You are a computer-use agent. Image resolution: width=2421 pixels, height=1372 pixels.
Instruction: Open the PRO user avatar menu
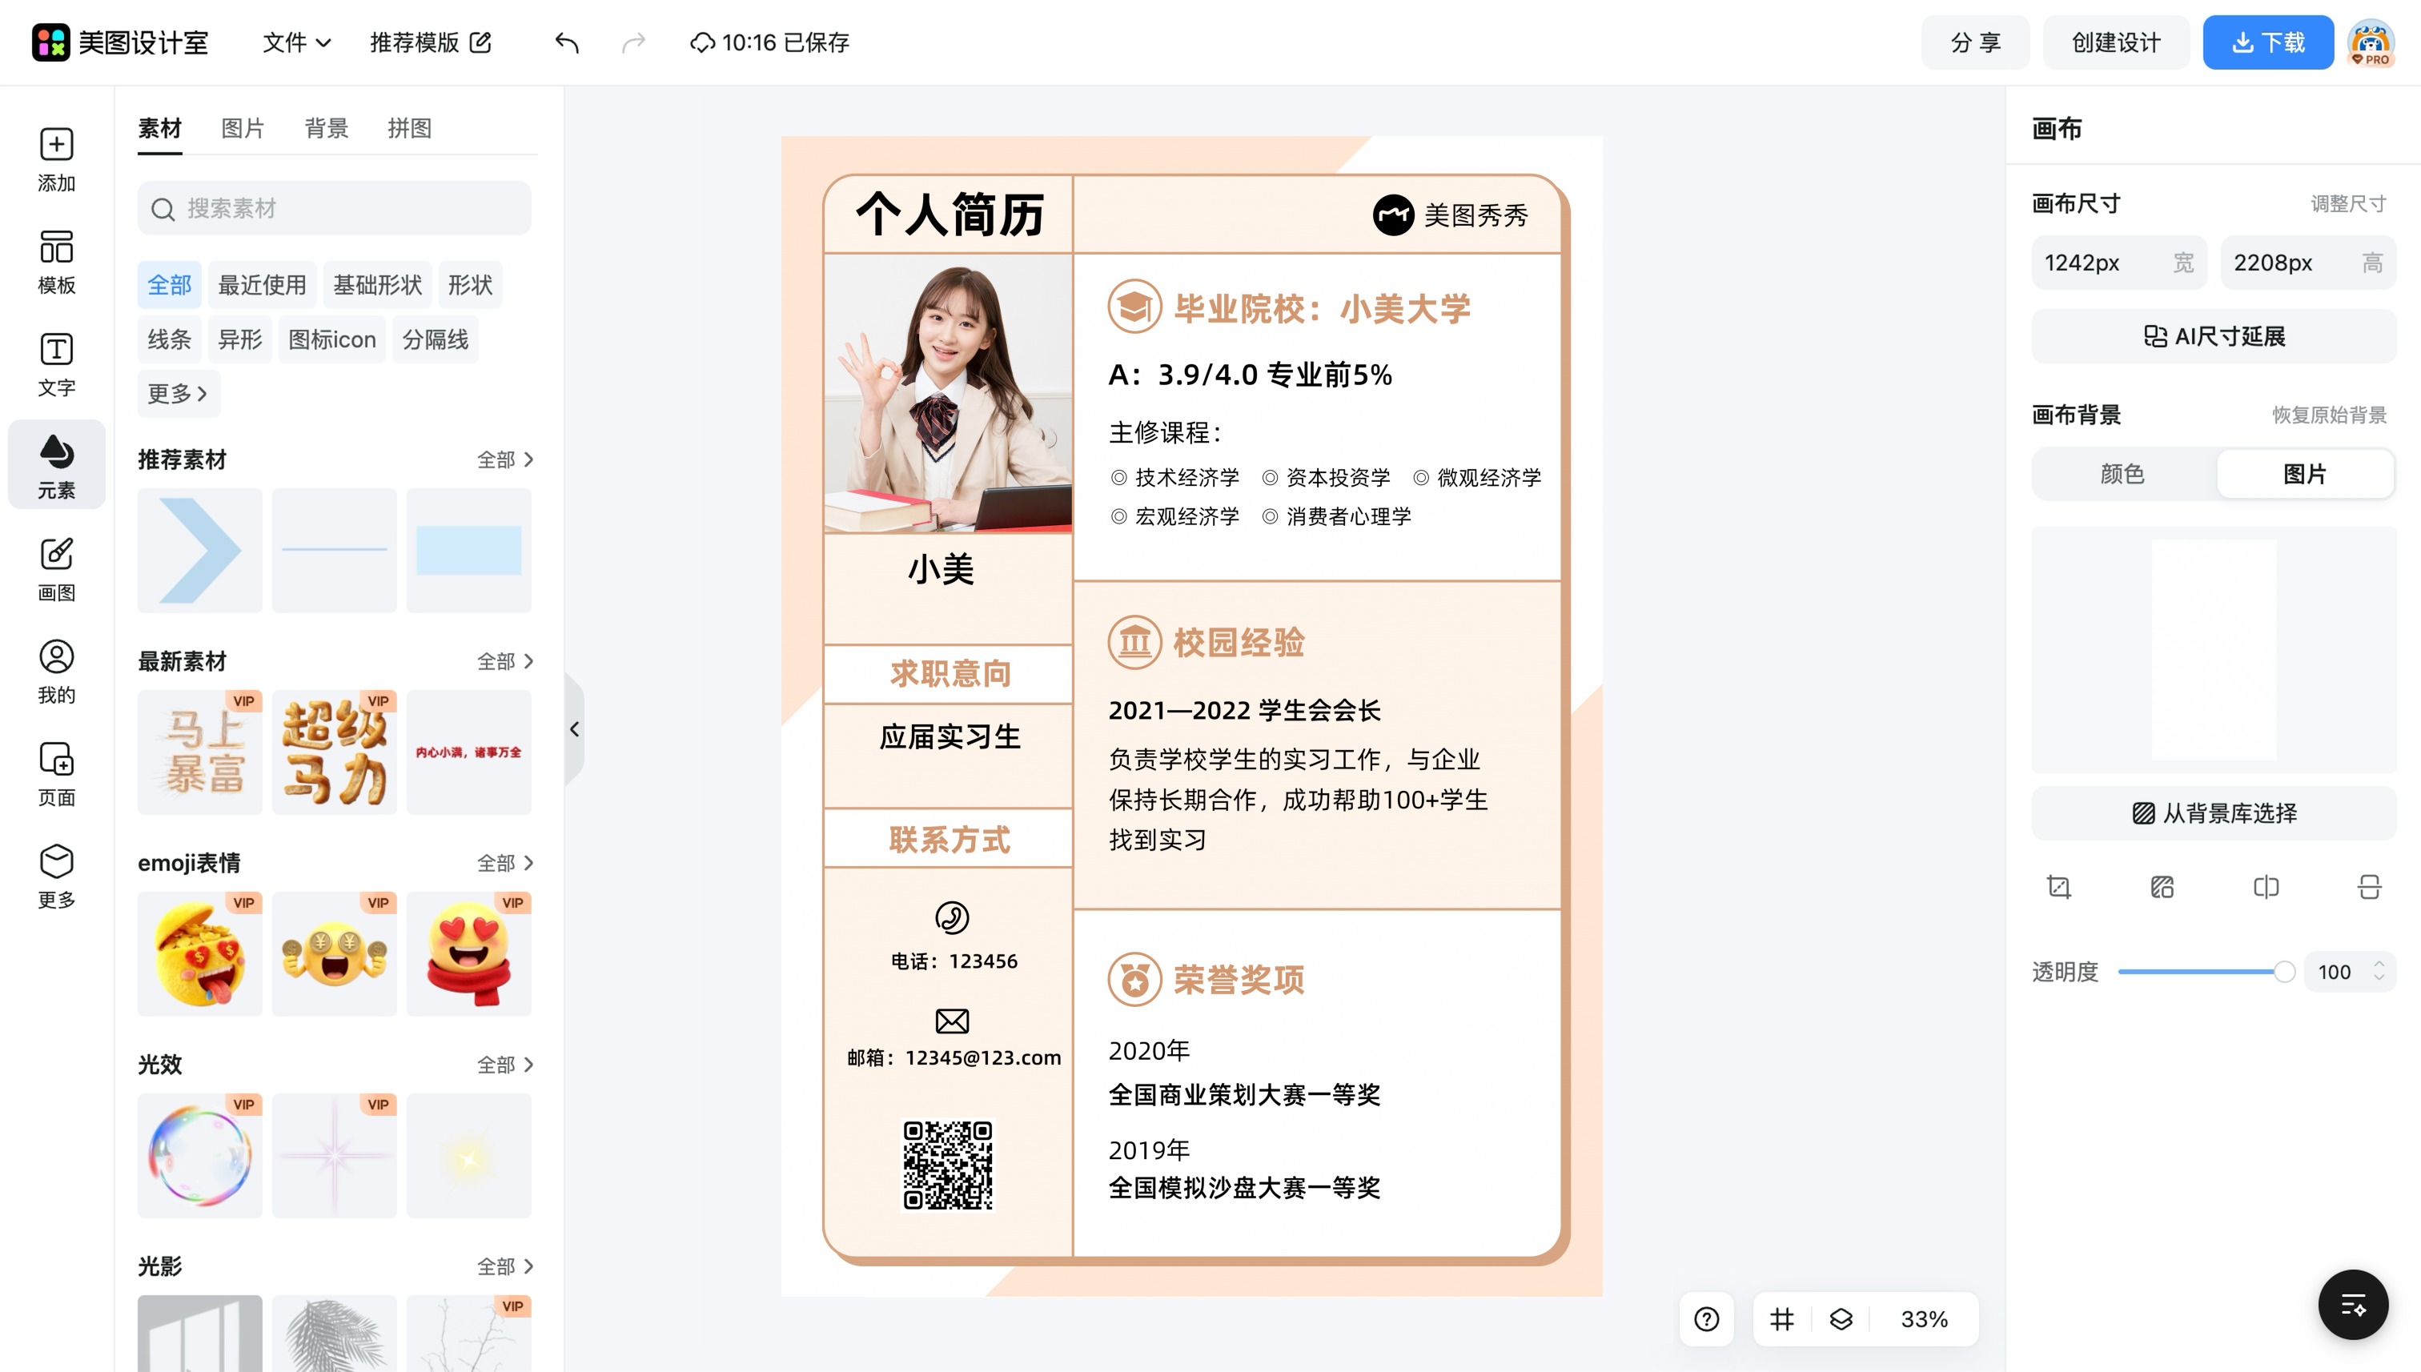pos(2371,42)
